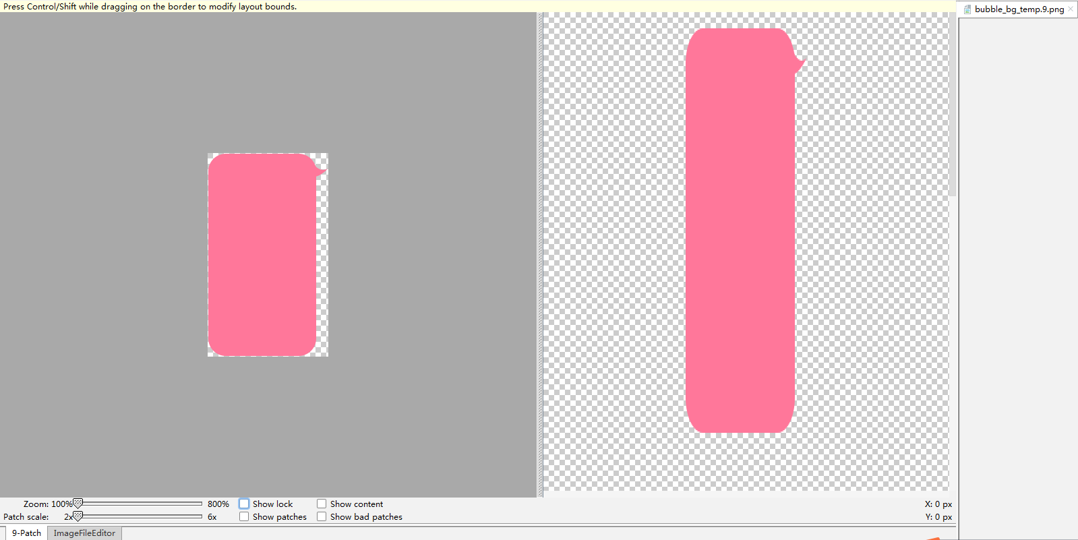Screen dimensions: 1078x540
Task: Click the splitter handle between editor and preview
Action: click(x=540, y=255)
